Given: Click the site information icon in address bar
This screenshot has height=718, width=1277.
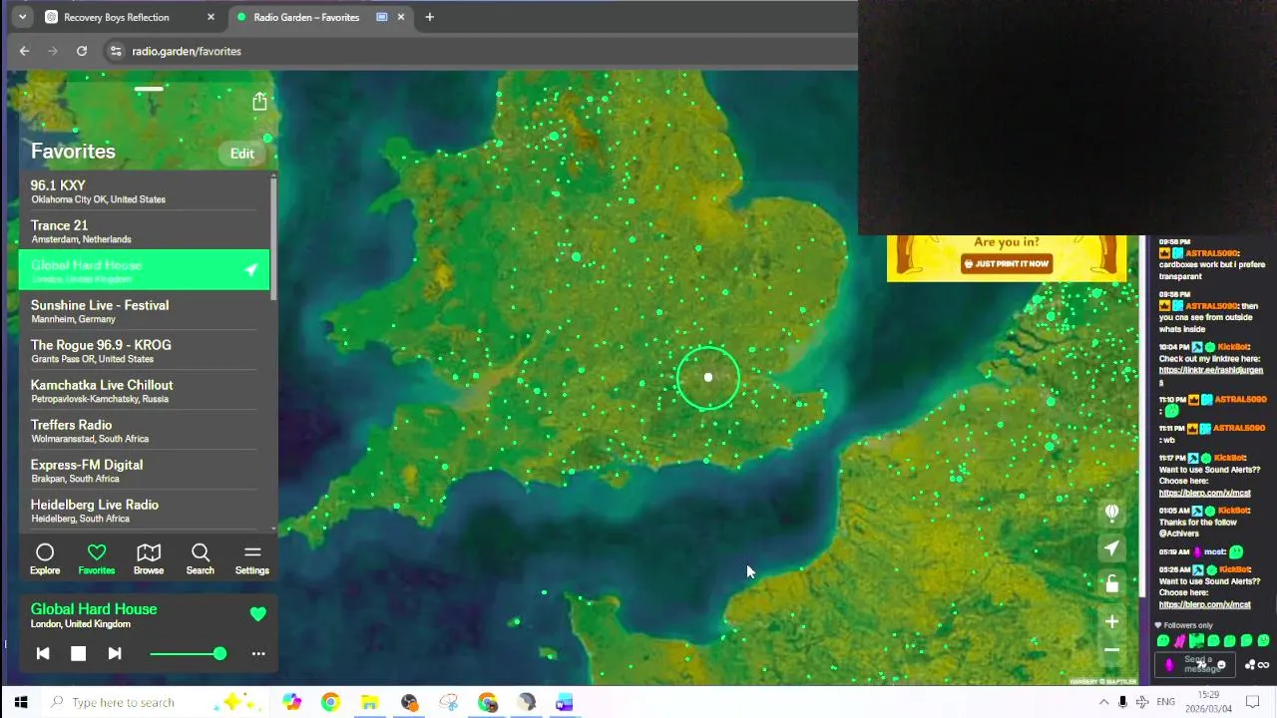Looking at the screenshot, I should (x=116, y=51).
